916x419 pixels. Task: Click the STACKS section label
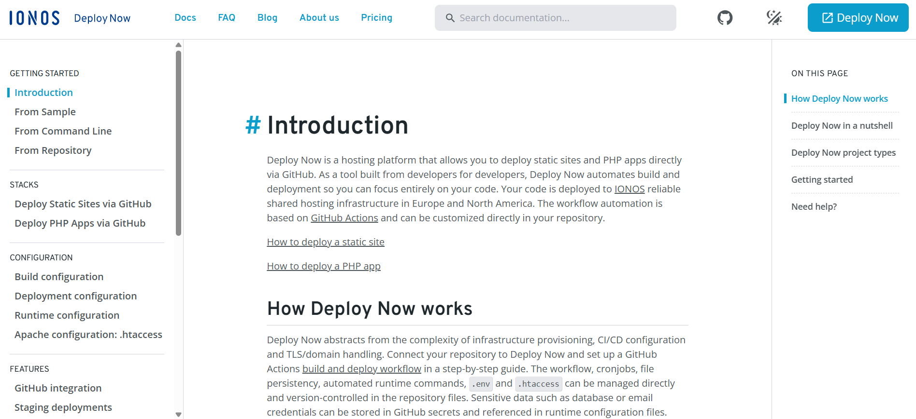[x=24, y=185]
